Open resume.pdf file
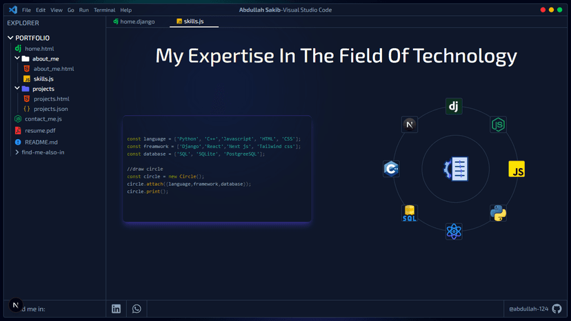The image size is (571, 321). click(40, 131)
